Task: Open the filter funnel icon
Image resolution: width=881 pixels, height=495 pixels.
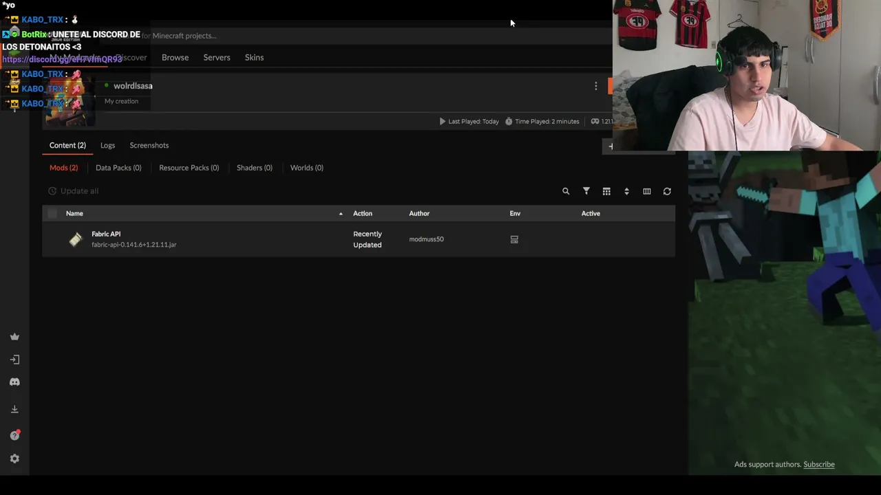Action: (586, 191)
